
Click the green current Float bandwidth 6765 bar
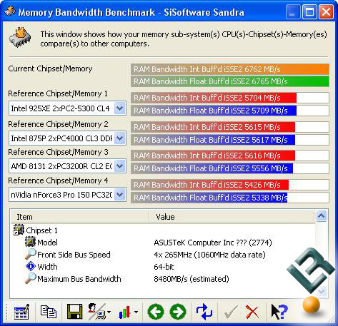pos(230,81)
